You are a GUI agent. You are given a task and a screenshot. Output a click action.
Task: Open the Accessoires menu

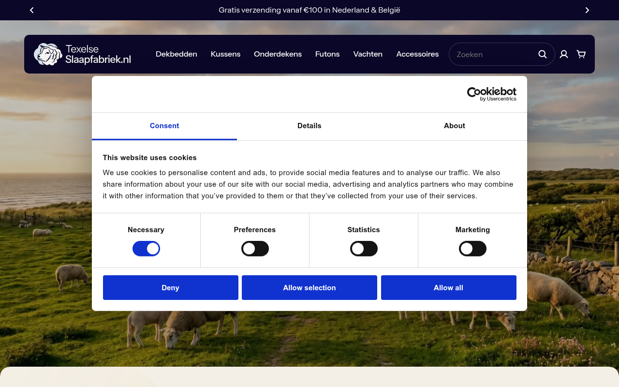pos(417,54)
